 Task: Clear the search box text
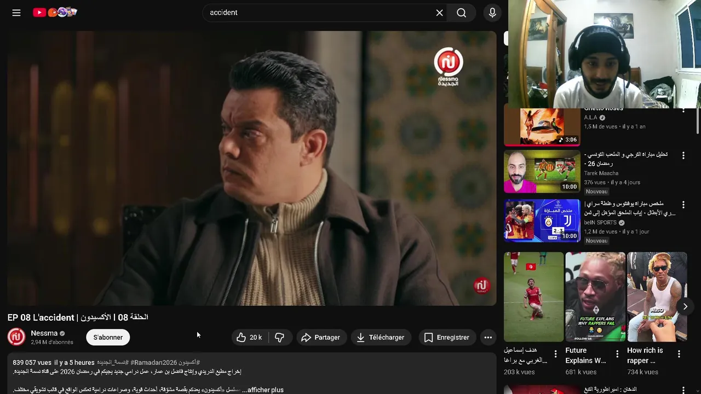(439, 13)
